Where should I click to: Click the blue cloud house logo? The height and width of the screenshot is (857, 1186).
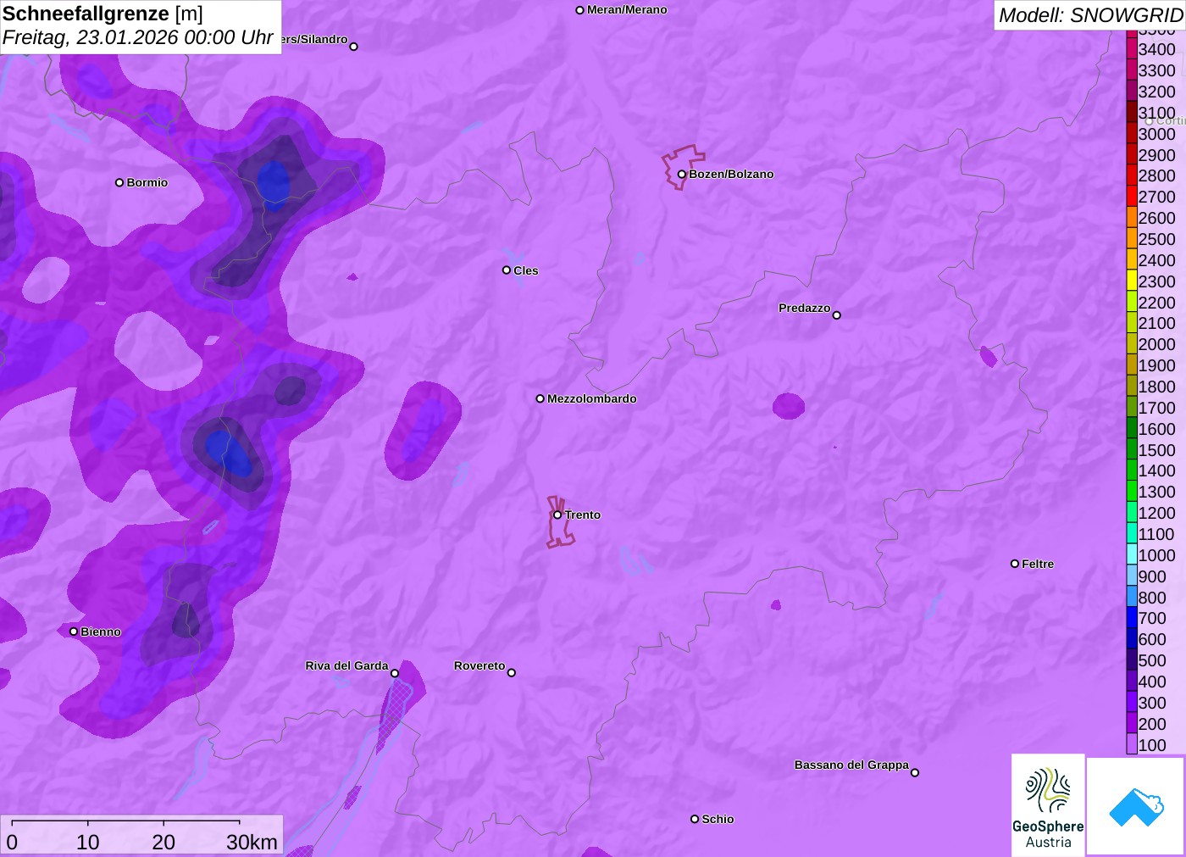(1136, 806)
